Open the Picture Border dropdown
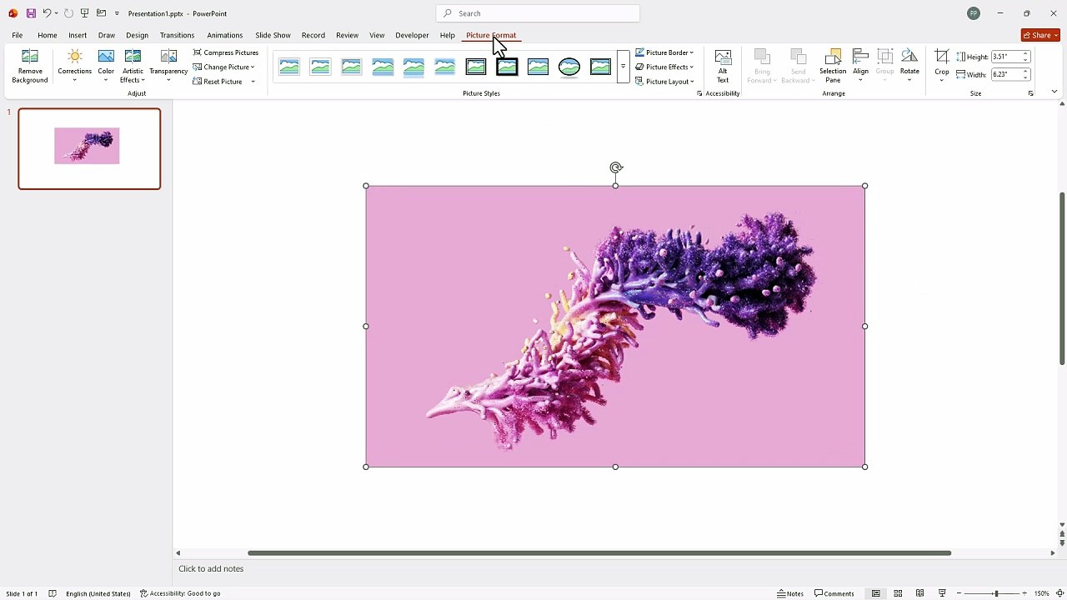 coord(664,52)
